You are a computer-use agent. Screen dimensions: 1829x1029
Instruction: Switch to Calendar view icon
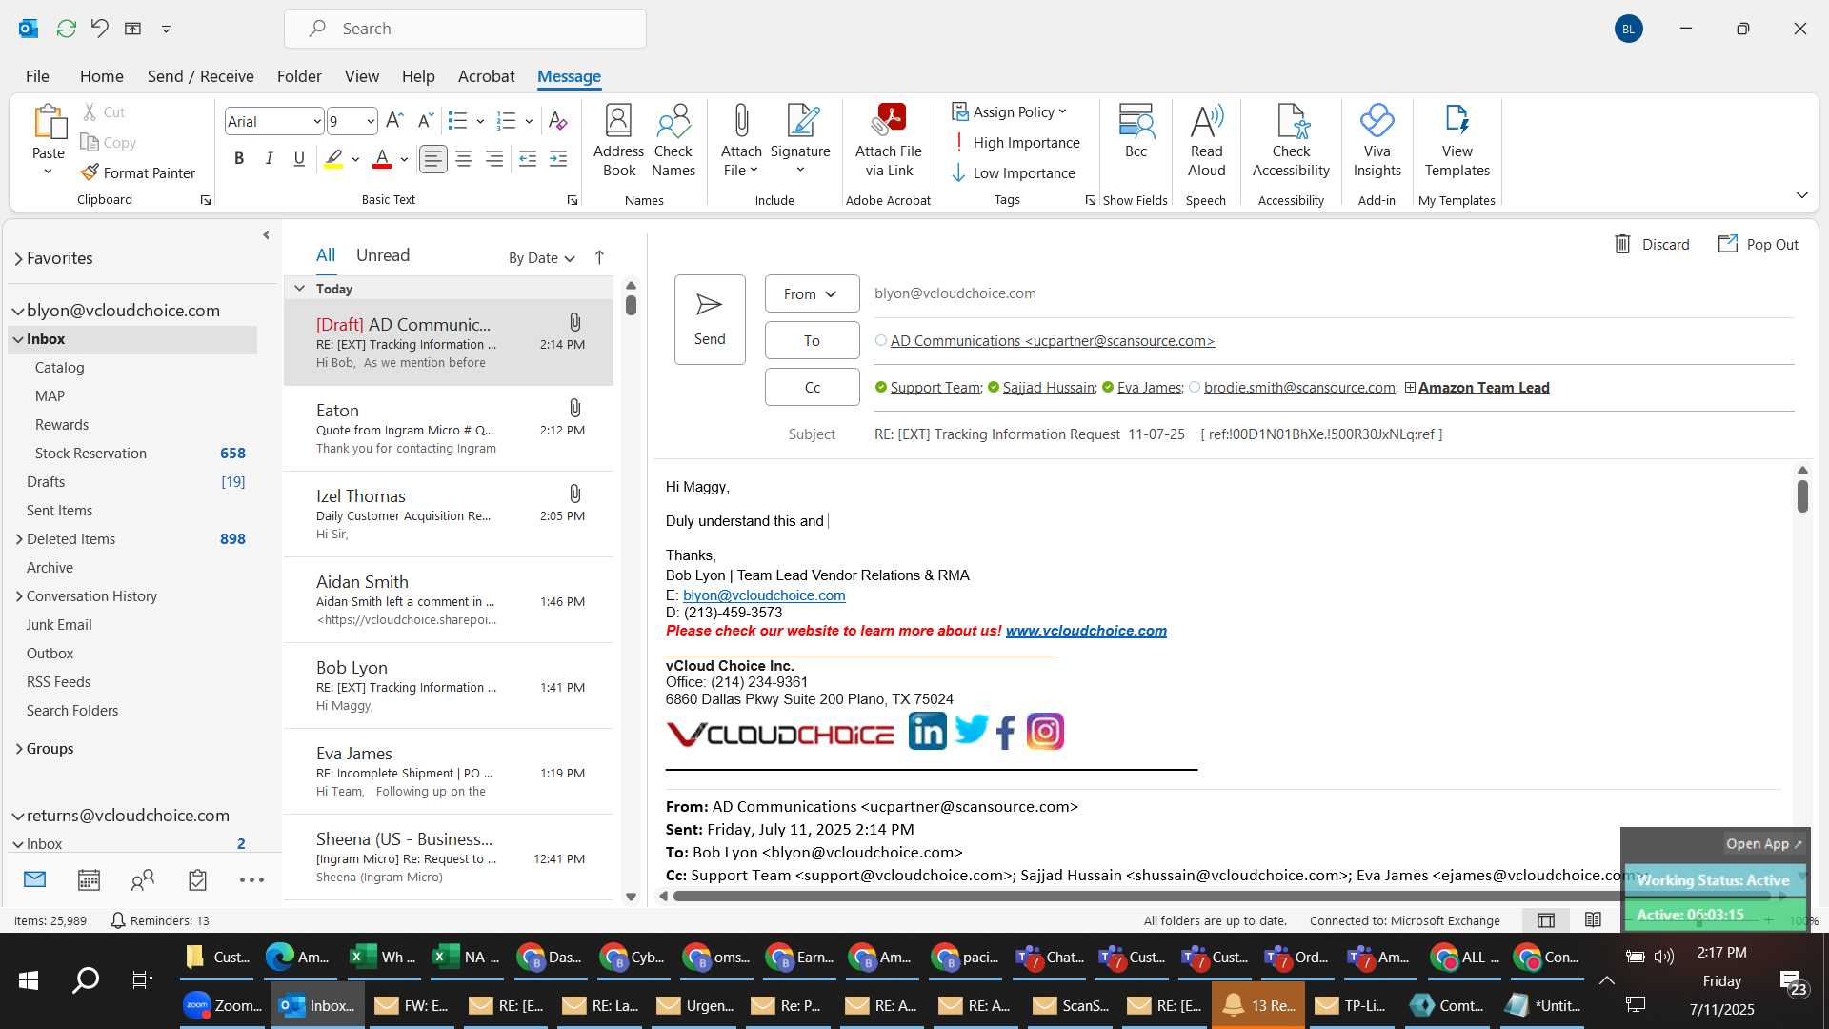coord(89,879)
